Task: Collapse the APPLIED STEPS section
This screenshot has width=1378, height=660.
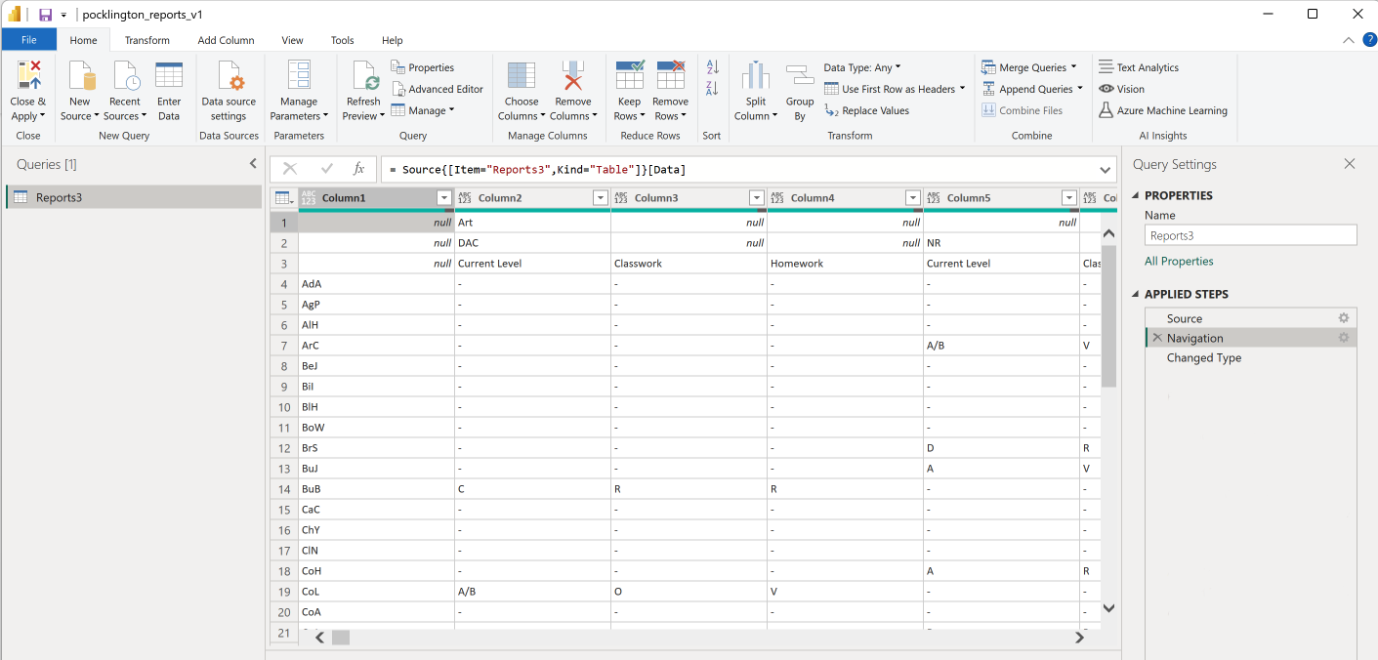Action: pyautogui.click(x=1137, y=294)
